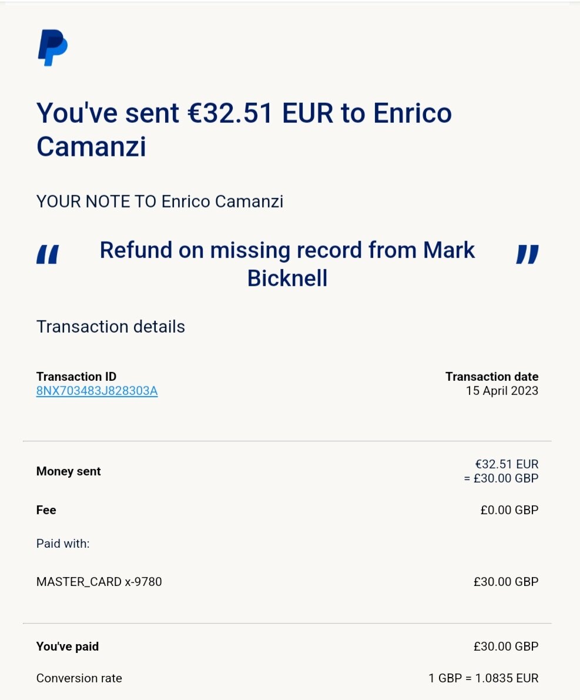Click the 'Transaction details' section heading
Image resolution: width=580 pixels, height=700 pixels.
(110, 326)
